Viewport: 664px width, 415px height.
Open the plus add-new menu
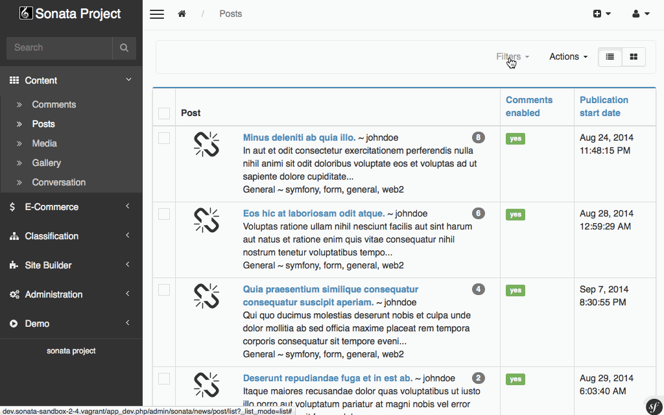pos(602,14)
